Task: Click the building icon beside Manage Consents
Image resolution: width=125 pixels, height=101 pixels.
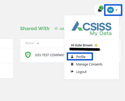Action: [x=72, y=64]
